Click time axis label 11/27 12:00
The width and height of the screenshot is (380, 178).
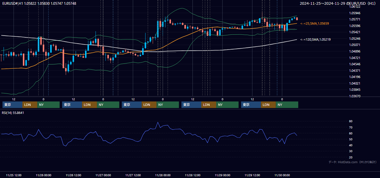point(133,175)
